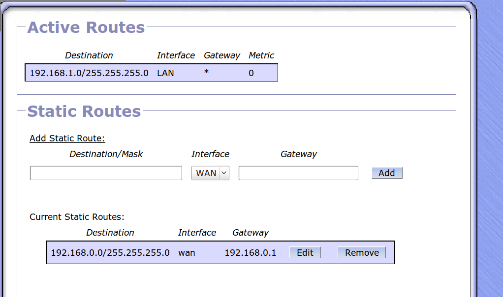This screenshot has height=297, width=503.
Task: Click the wan interface cell in static routes
Action: pos(187,253)
